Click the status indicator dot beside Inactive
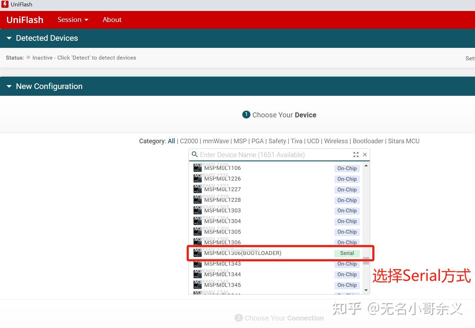475x328 pixels. coord(28,57)
